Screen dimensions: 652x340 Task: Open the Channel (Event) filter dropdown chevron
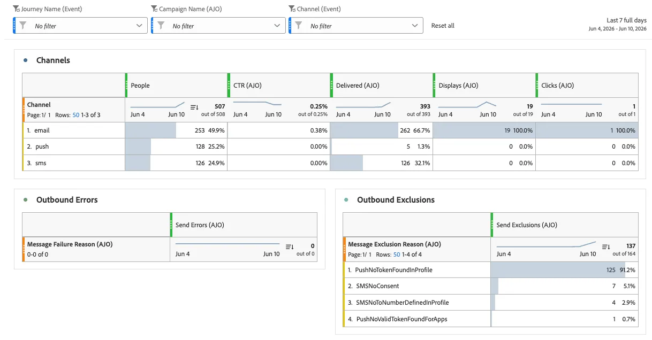(415, 26)
